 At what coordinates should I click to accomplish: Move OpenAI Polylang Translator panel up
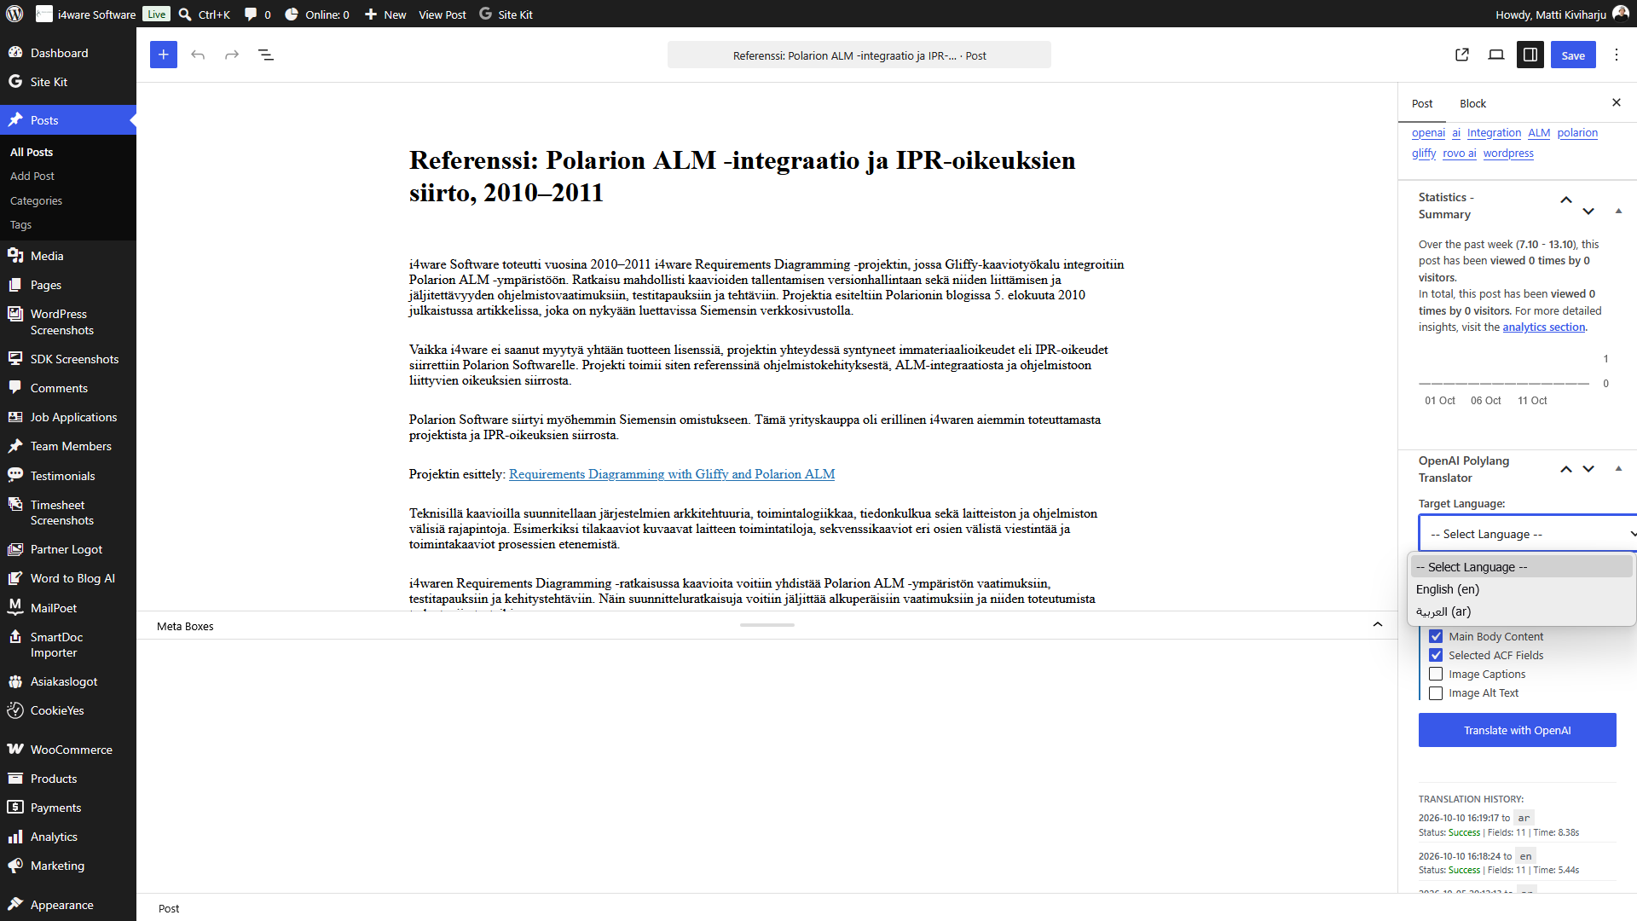click(x=1566, y=469)
